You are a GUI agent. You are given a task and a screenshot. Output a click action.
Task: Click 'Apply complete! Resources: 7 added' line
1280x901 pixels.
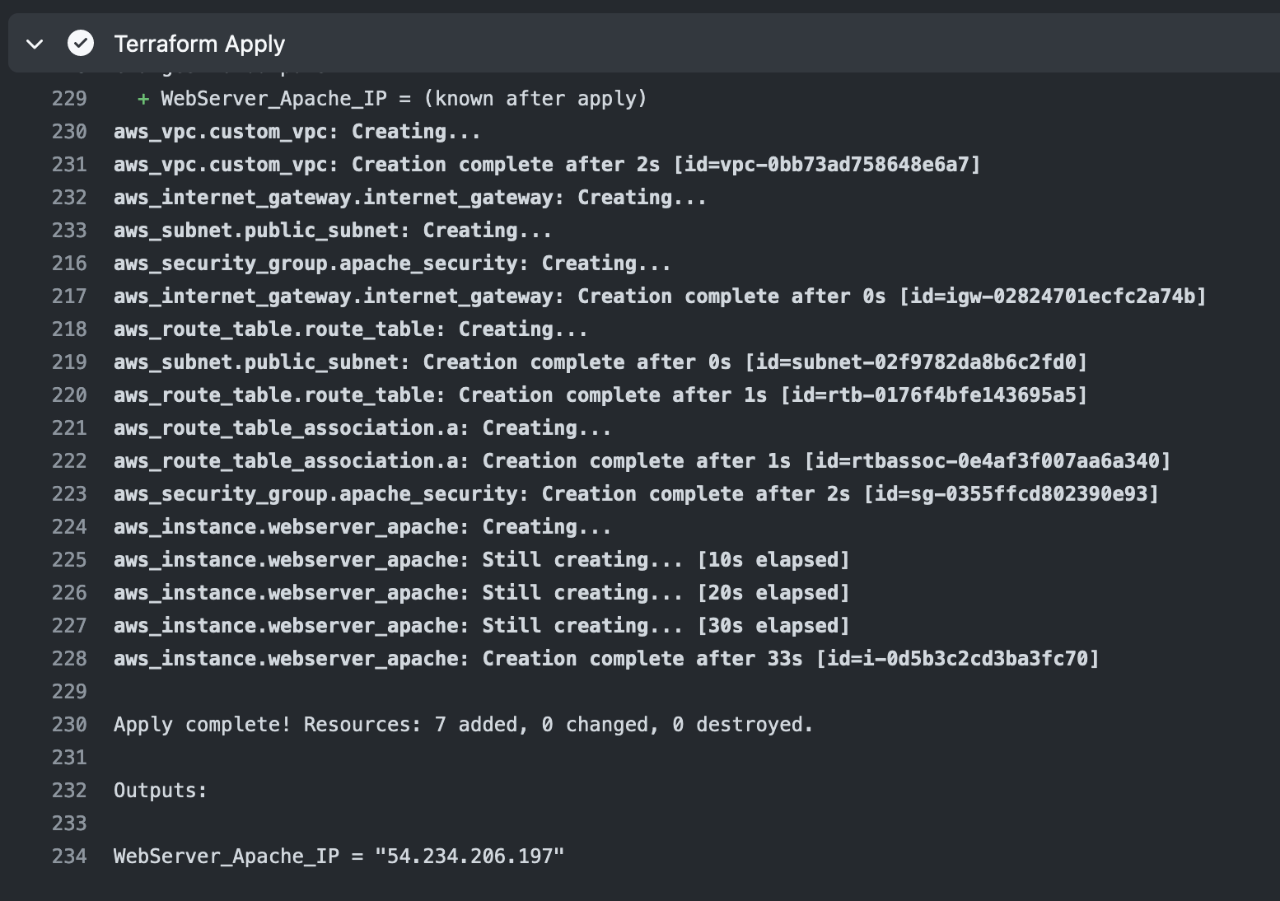point(464,725)
